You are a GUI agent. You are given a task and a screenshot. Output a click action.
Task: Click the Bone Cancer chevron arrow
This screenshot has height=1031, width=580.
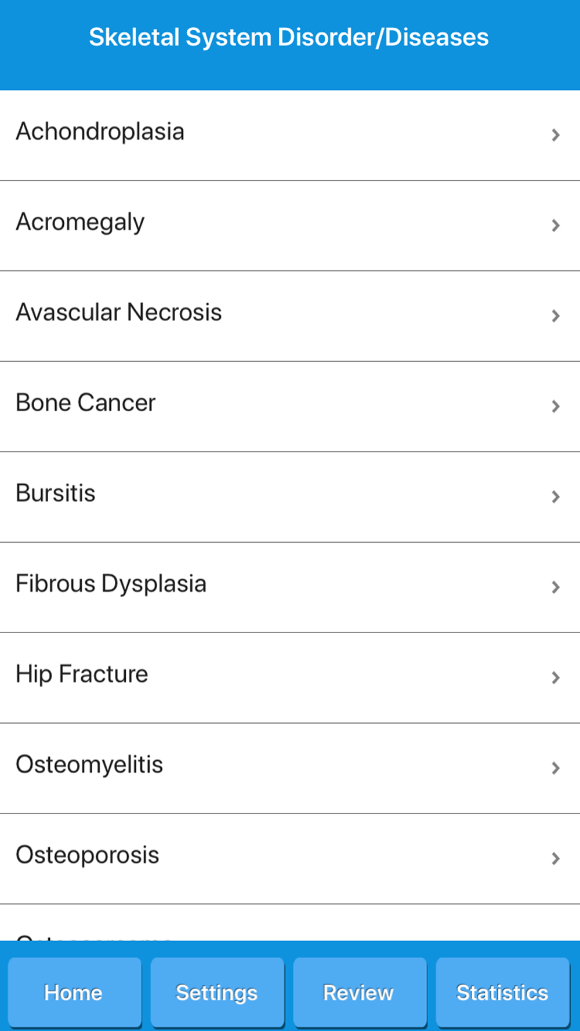556,406
